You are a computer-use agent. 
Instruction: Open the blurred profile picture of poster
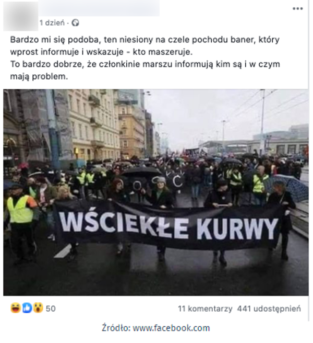21,16
